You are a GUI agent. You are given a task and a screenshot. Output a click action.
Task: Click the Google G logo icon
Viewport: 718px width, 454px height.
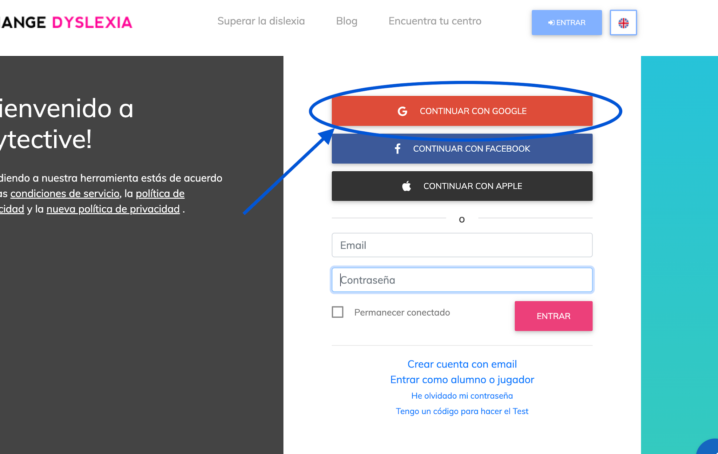(x=402, y=111)
